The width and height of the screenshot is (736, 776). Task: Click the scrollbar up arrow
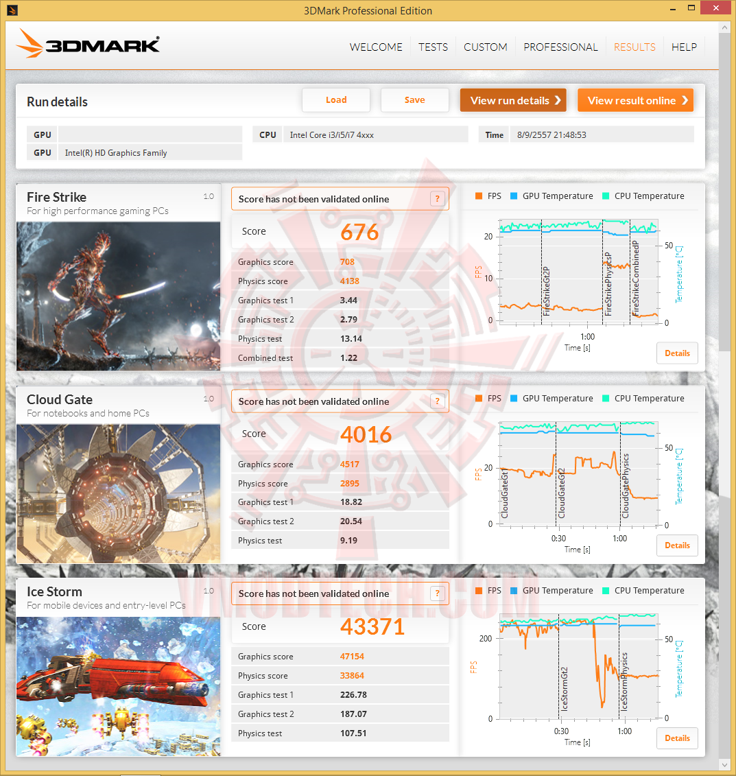point(724,27)
